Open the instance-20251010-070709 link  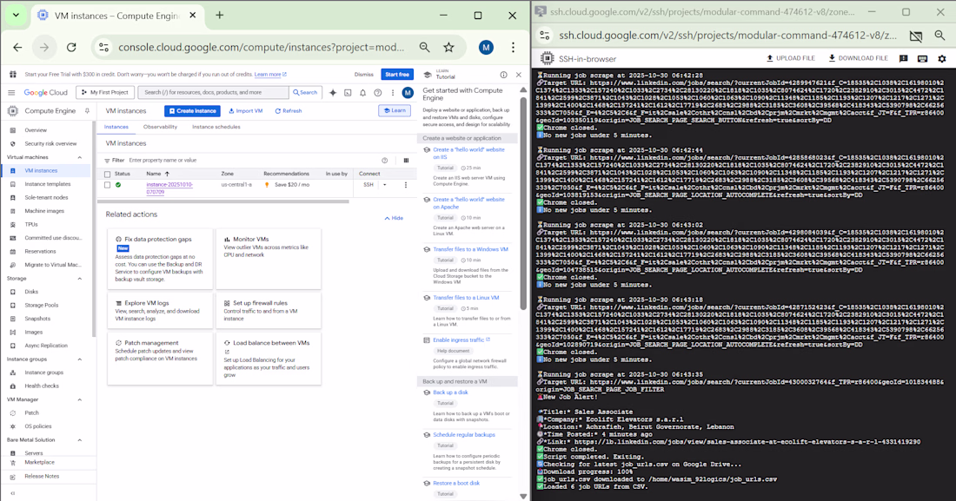pyautogui.click(x=169, y=188)
